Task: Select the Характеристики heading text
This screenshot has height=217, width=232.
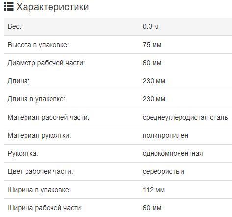Action: (x=52, y=7)
